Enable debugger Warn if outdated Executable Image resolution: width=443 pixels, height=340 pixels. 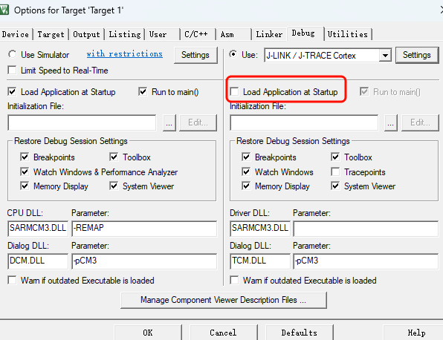click(x=234, y=280)
